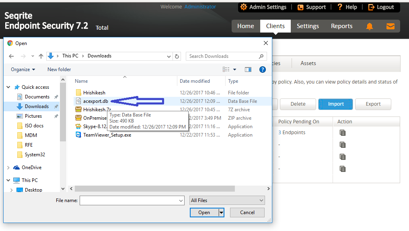Click the Support phone icon
Image resolution: width=409 pixels, height=231 pixels.
(x=300, y=7)
